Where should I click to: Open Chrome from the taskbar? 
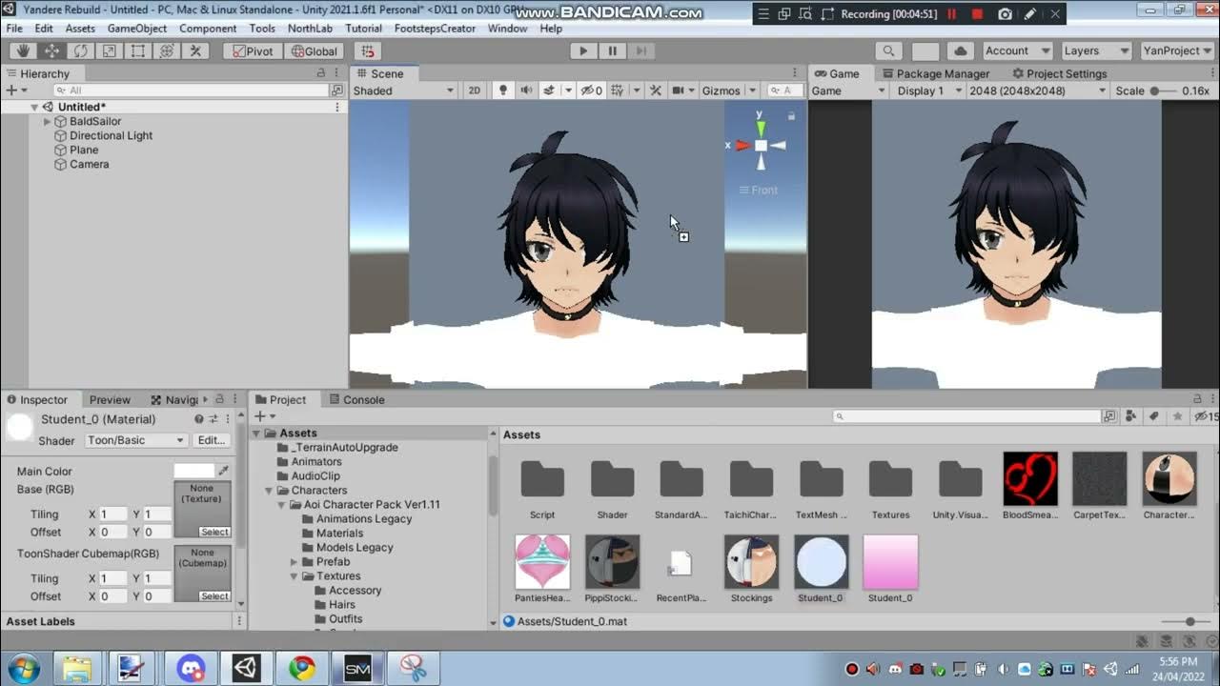[x=302, y=669]
